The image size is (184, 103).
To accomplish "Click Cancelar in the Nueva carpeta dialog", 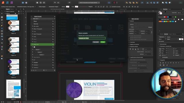I will [96, 42].
